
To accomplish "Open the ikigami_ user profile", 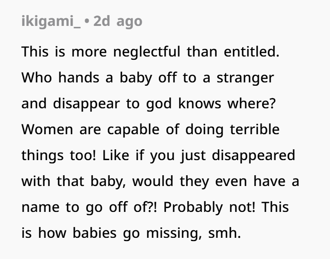I will tap(51, 22).
